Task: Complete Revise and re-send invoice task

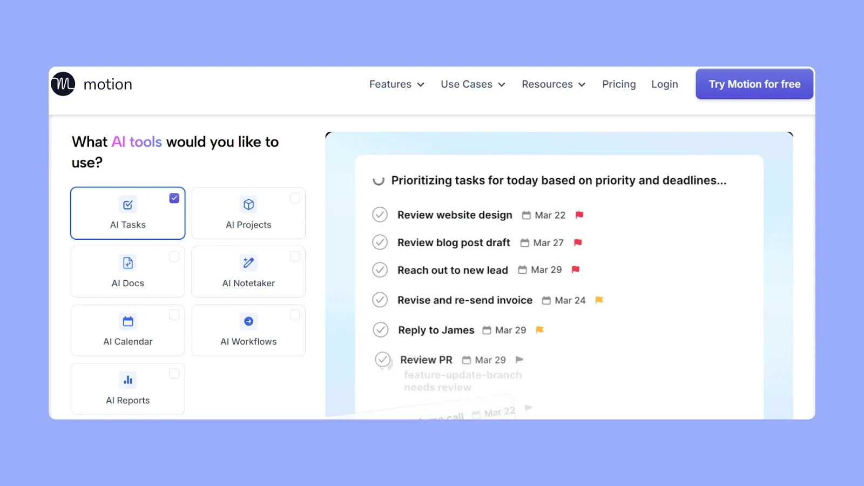Action: pos(380,300)
